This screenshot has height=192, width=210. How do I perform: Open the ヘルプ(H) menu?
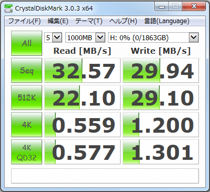[123, 21]
